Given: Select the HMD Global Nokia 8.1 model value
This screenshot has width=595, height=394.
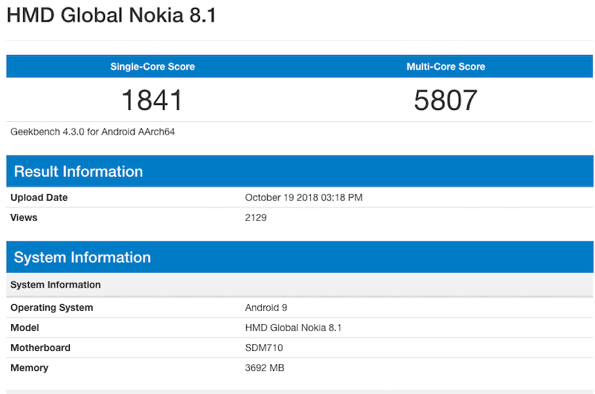Looking at the screenshot, I should click(x=293, y=328).
